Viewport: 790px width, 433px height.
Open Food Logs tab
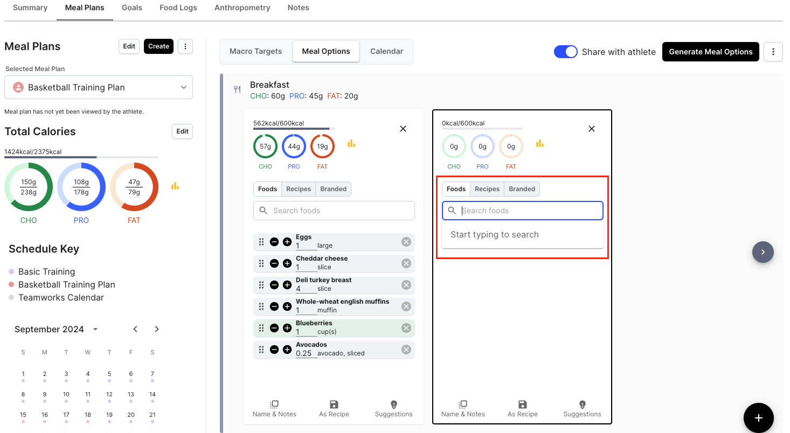click(x=178, y=8)
